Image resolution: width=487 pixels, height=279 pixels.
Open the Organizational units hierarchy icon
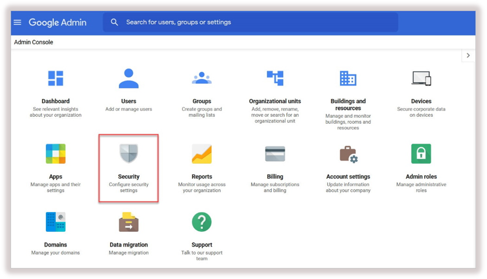point(275,78)
